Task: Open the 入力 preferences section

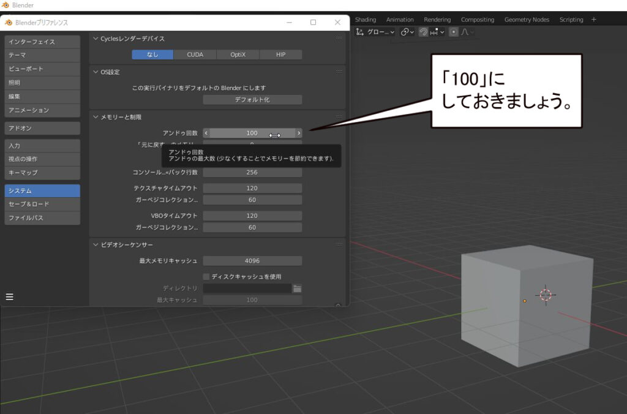Action: pyautogui.click(x=42, y=146)
